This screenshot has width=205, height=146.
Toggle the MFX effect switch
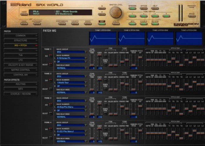click(x=132, y=24)
